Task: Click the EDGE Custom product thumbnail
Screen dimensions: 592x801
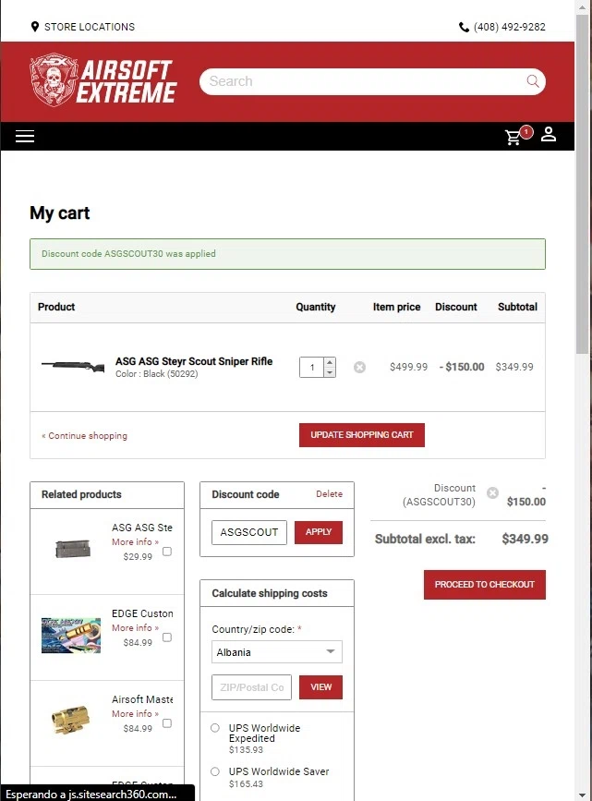Action: 71,636
